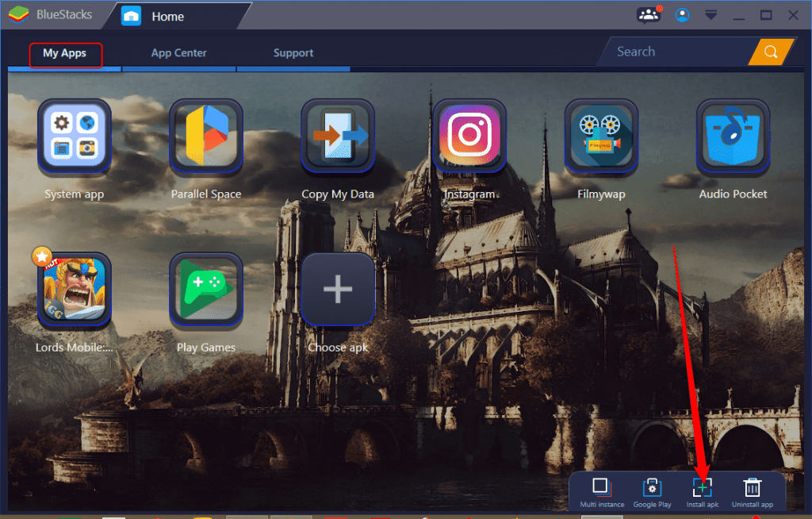Launch Parallel Space app

point(206,136)
